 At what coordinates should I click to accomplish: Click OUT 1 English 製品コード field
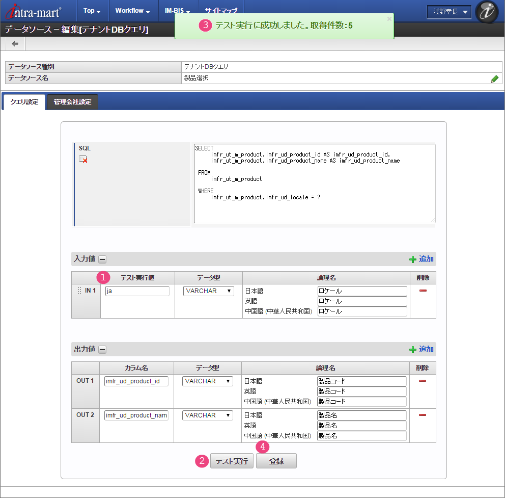(361, 391)
